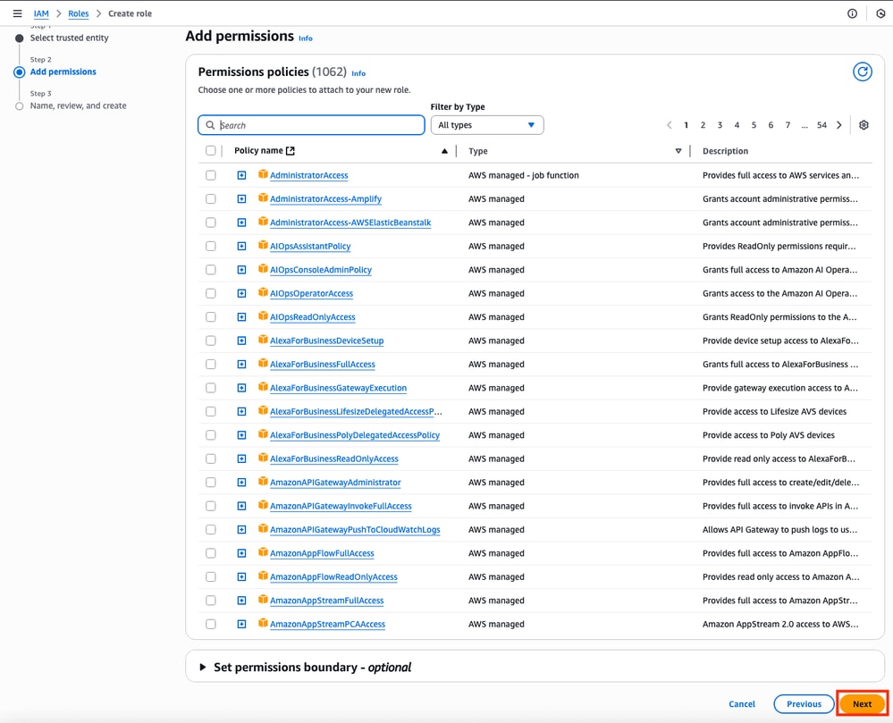Jump to page 54 of policies

(x=821, y=125)
